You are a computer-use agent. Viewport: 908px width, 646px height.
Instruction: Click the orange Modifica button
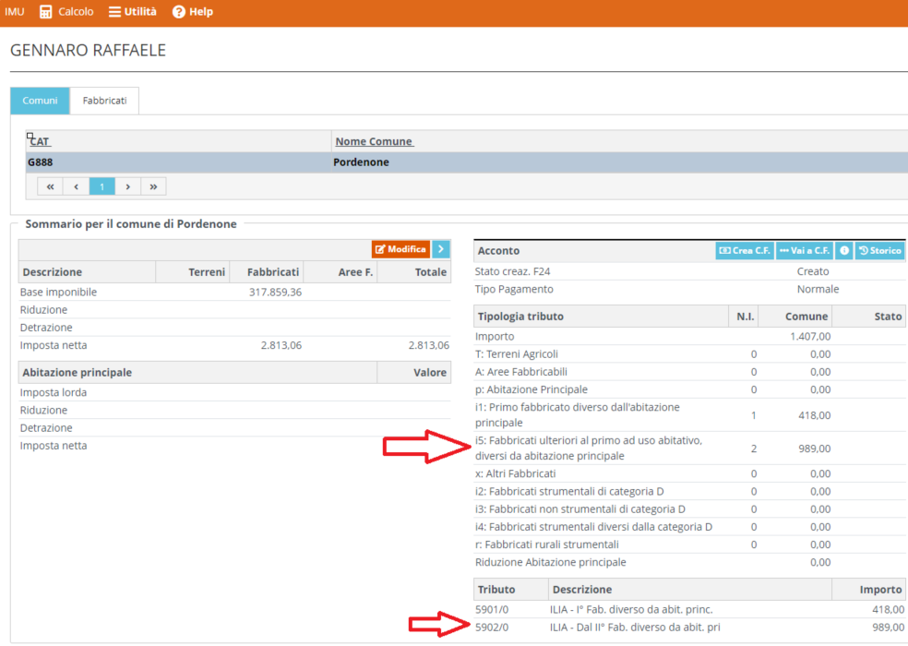(400, 249)
